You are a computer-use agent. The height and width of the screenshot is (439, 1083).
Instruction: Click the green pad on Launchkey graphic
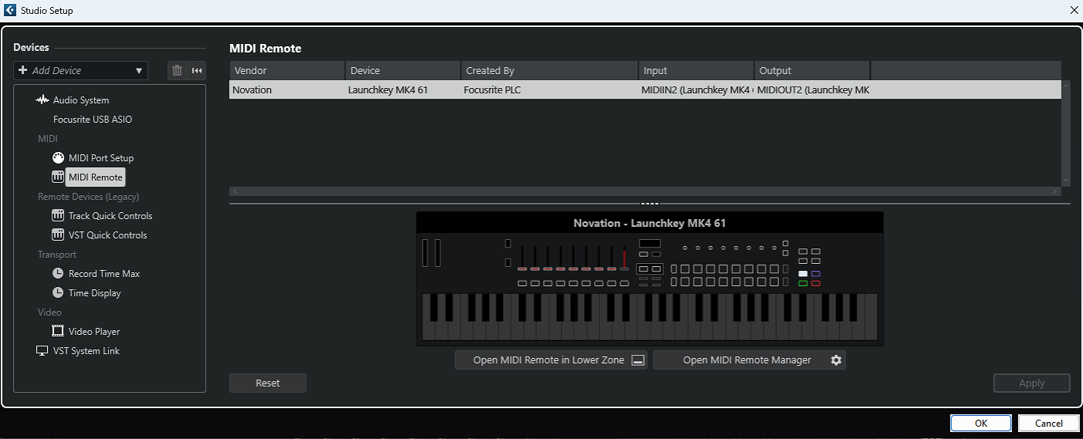(803, 284)
